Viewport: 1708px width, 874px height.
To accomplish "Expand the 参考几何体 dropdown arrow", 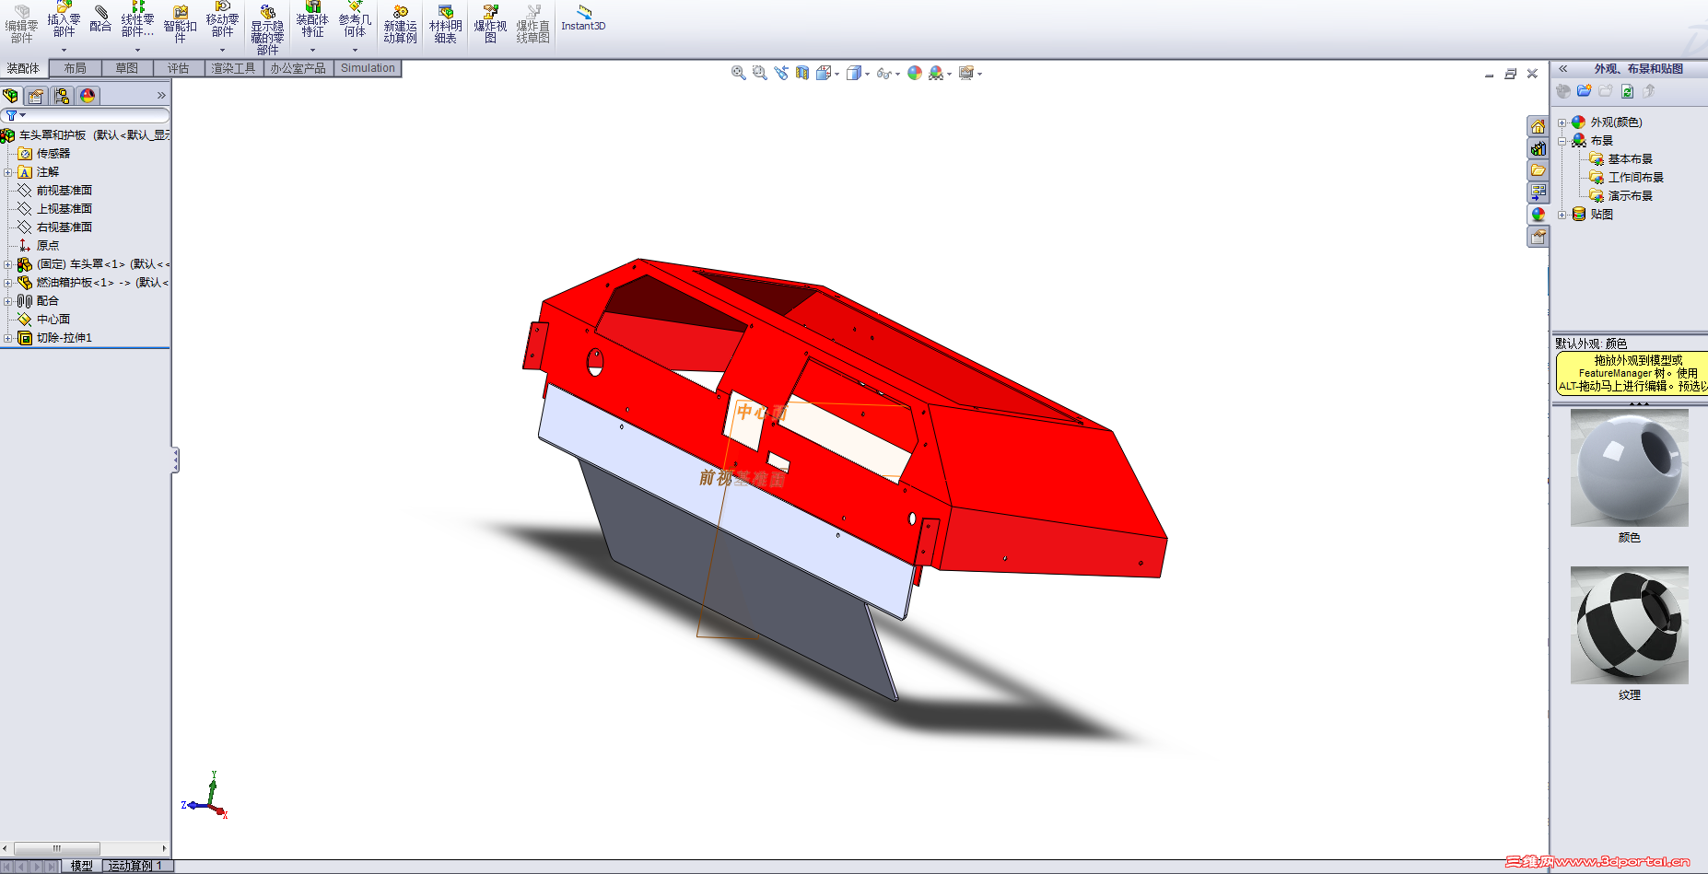I will pos(355,51).
